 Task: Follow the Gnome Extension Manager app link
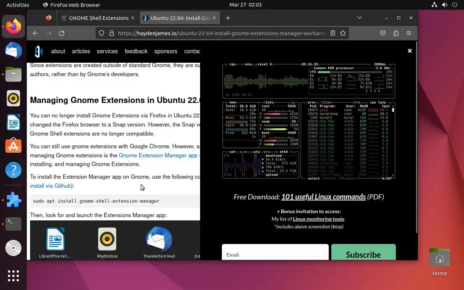(x=158, y=155)
